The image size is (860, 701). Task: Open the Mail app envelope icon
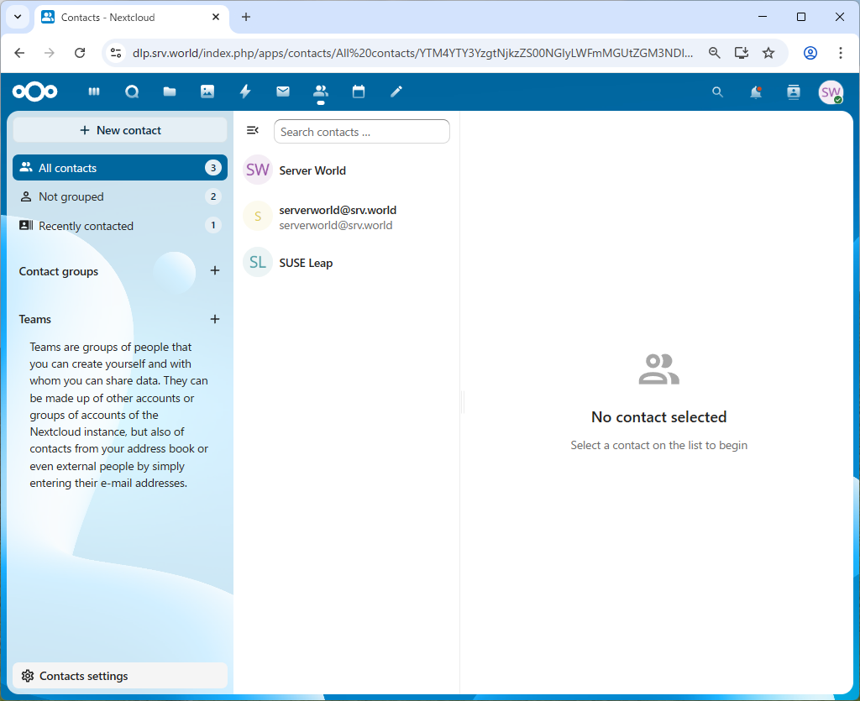coord(283,92)
